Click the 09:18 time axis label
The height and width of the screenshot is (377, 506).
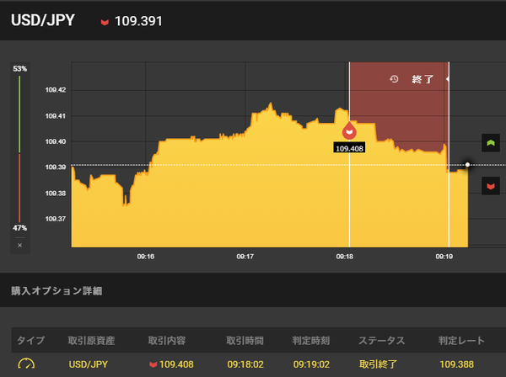(345, 257)
